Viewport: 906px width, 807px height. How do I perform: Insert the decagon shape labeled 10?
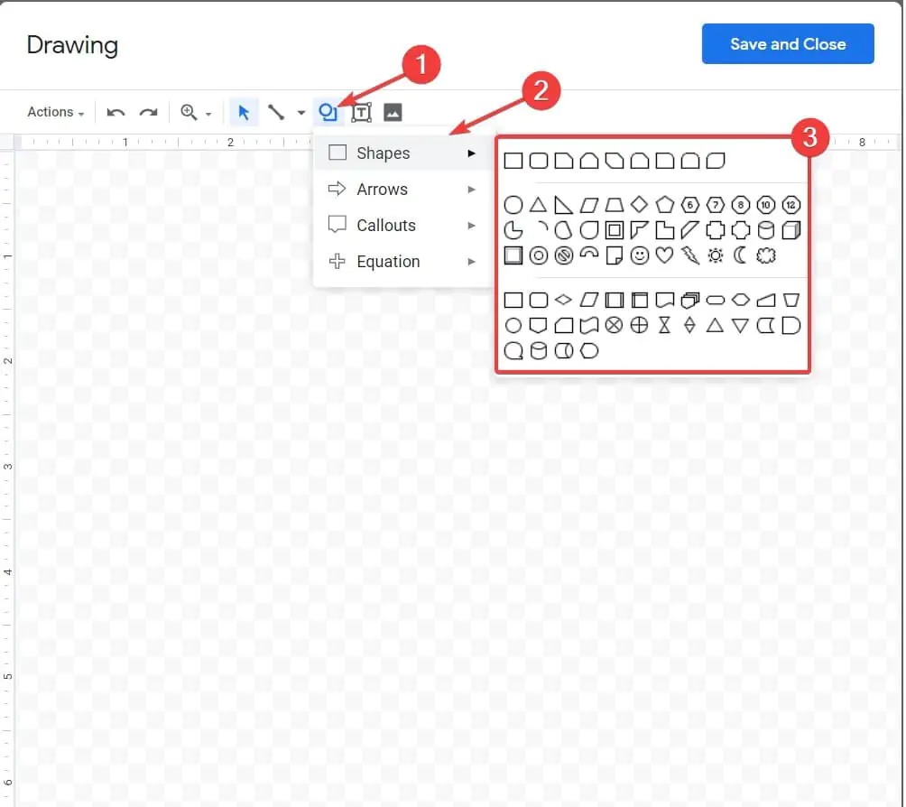[x=765, y=205]
